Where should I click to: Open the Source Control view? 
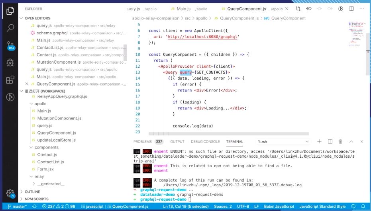(10, 45)
